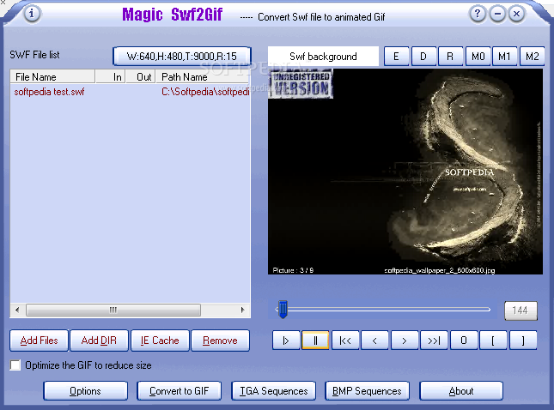This screenshot has width=554, height=410.
Task: Open the About dialog
Action: tap(461, 391)
